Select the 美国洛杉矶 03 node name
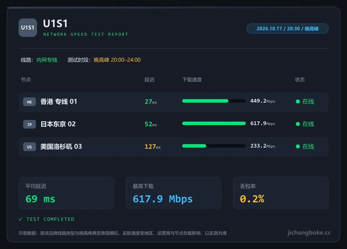Screen dimensions: 347x249 (x=61, y=146)
